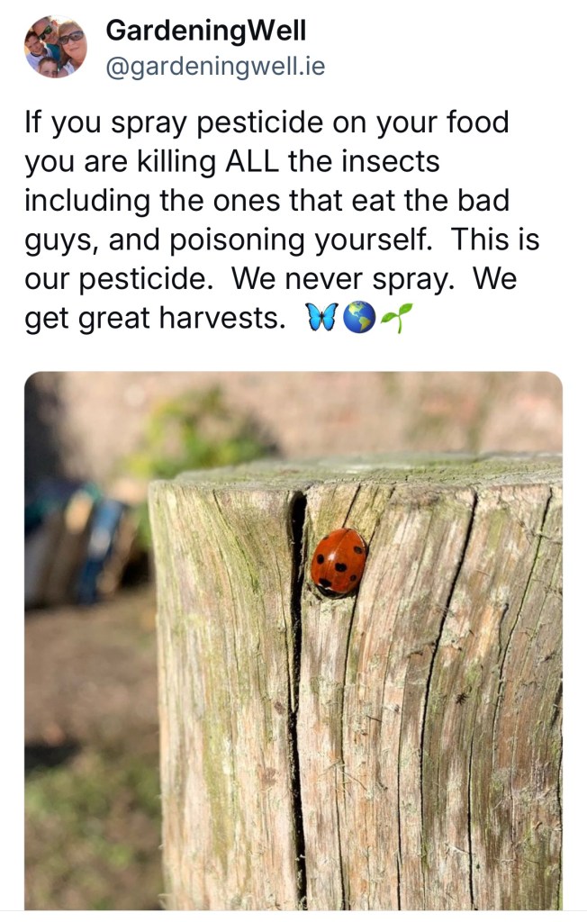Click the blue butterfly emoji
Image resolution: width=587 pixels, height=922 pixels.
tap(321, 318)
